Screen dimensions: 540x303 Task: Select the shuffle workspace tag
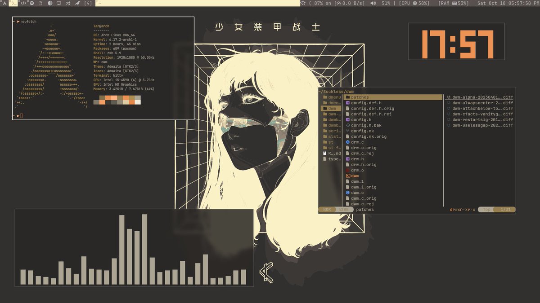[67, 3]
